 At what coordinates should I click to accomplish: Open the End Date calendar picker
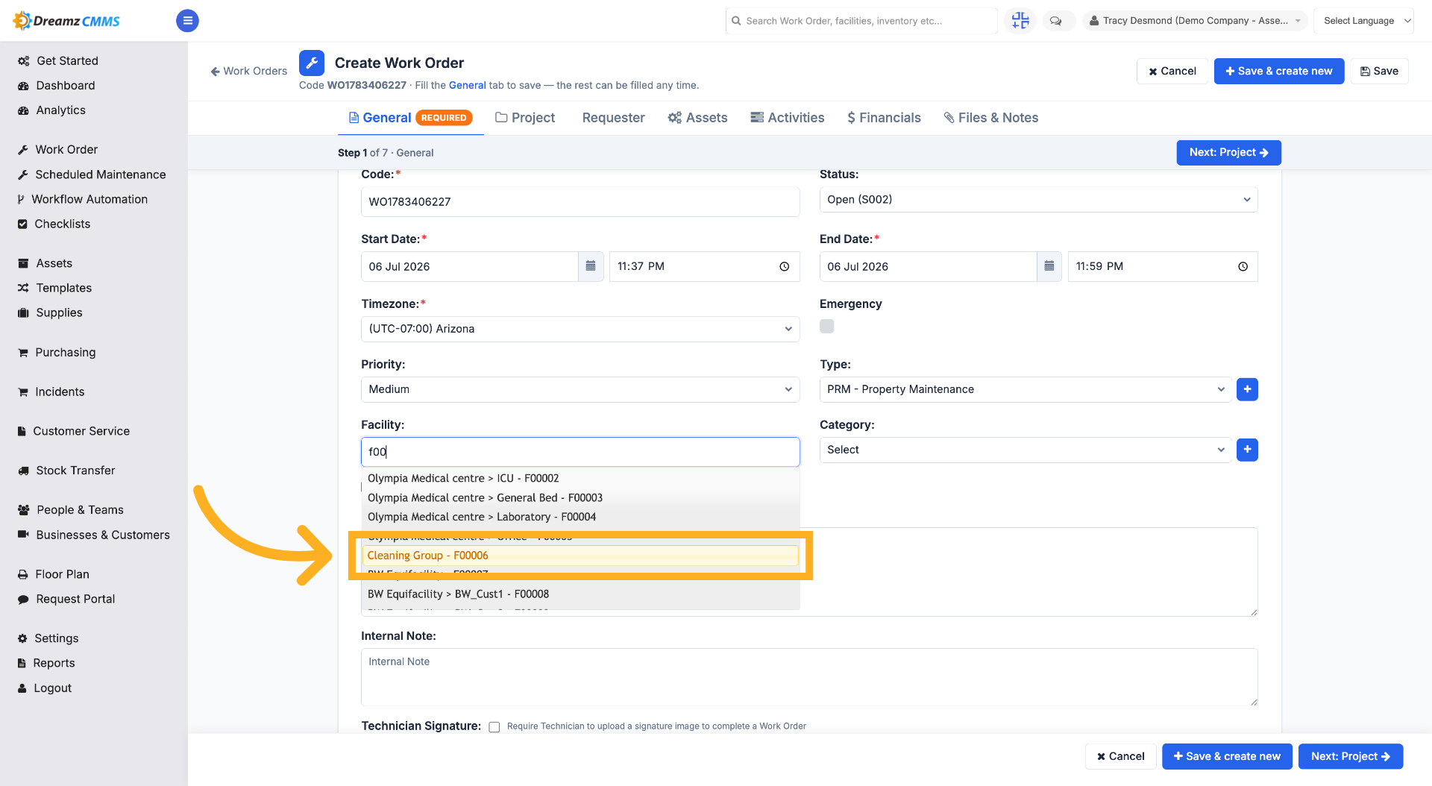pyautogui.click(x=1049, y=266)
